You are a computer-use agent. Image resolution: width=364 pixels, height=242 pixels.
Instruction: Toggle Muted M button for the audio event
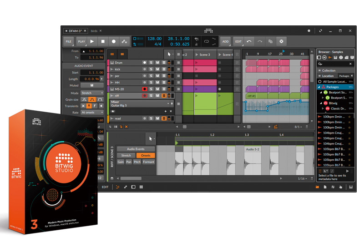92,85
